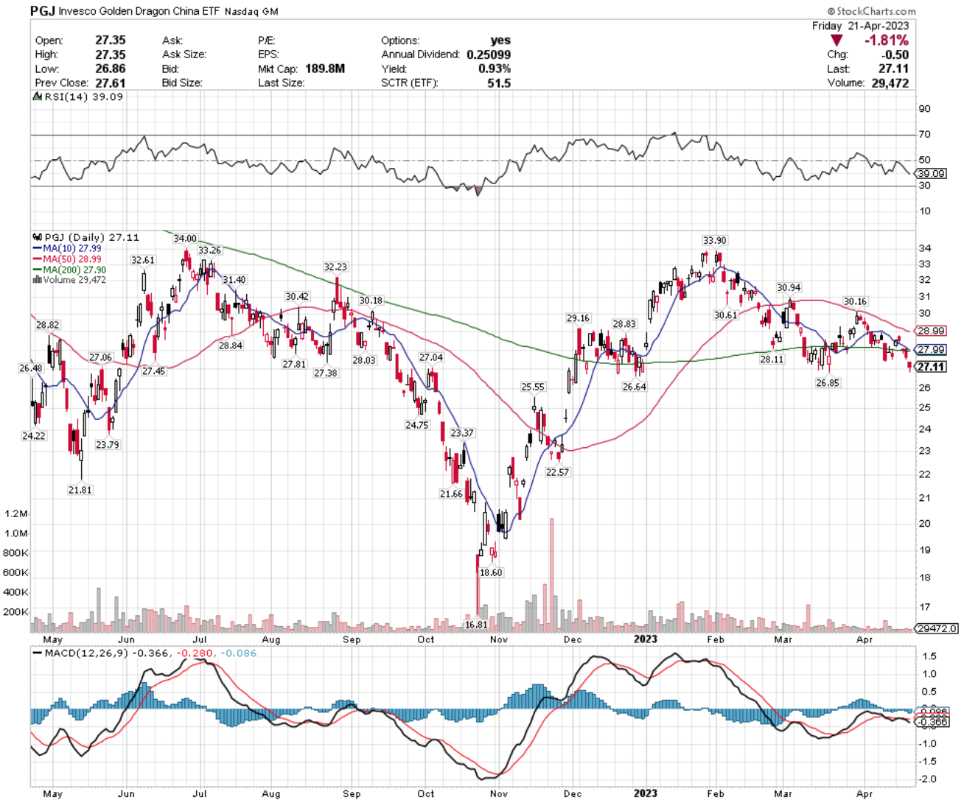The image size is (964, 800).
Task: Click the 28.99 tag on price axis
Action: pos(932,331)
